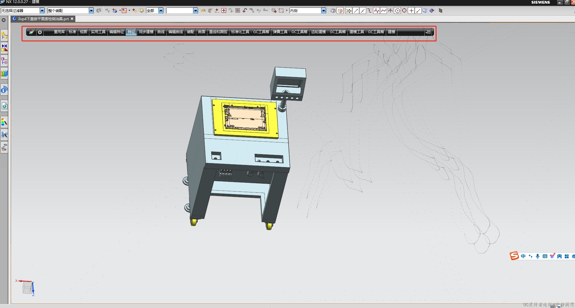The width and height of the screenshot is (575, 308).
Task: Expand the rectangle selection arrow menu
Action: [x=287, y=11]
